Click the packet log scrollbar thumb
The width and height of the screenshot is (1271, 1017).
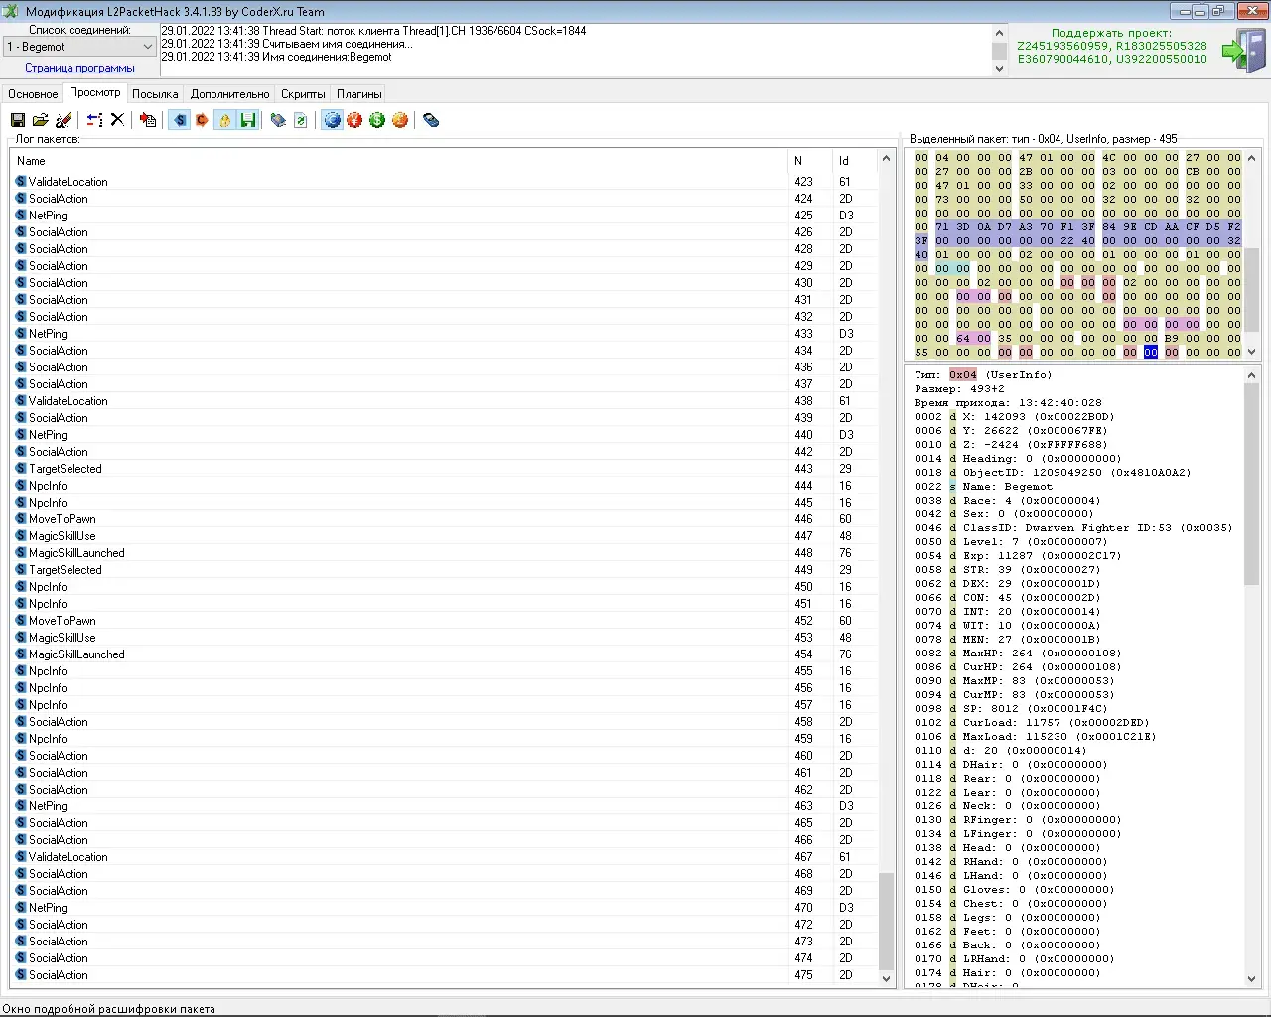[887, 921]
